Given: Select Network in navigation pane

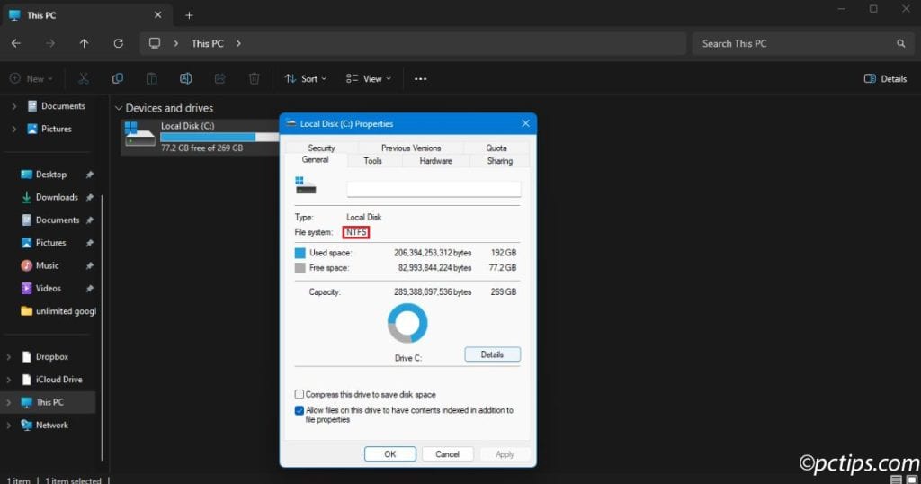Looking at the screenshot, I should pos(51,425).
